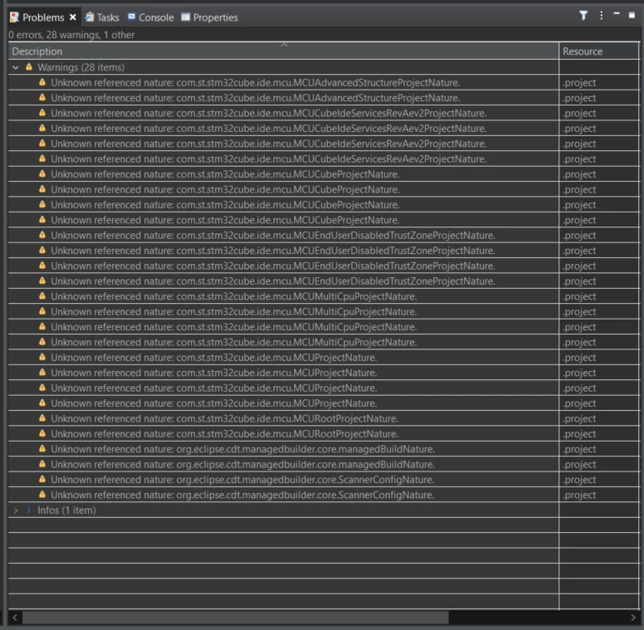Open the View Menu three-dot icon

(x=602, y=16)
